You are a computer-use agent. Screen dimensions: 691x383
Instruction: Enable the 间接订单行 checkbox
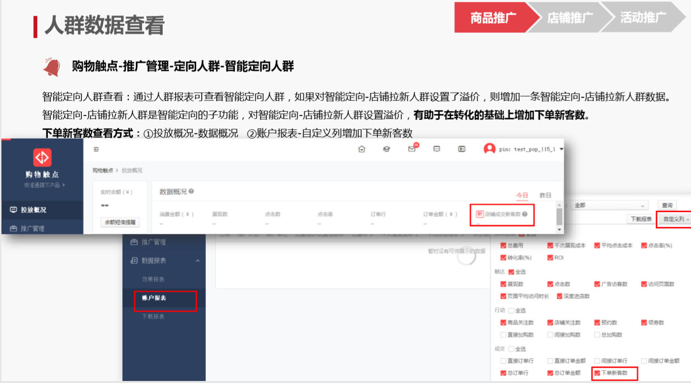(x=597, y=361)
